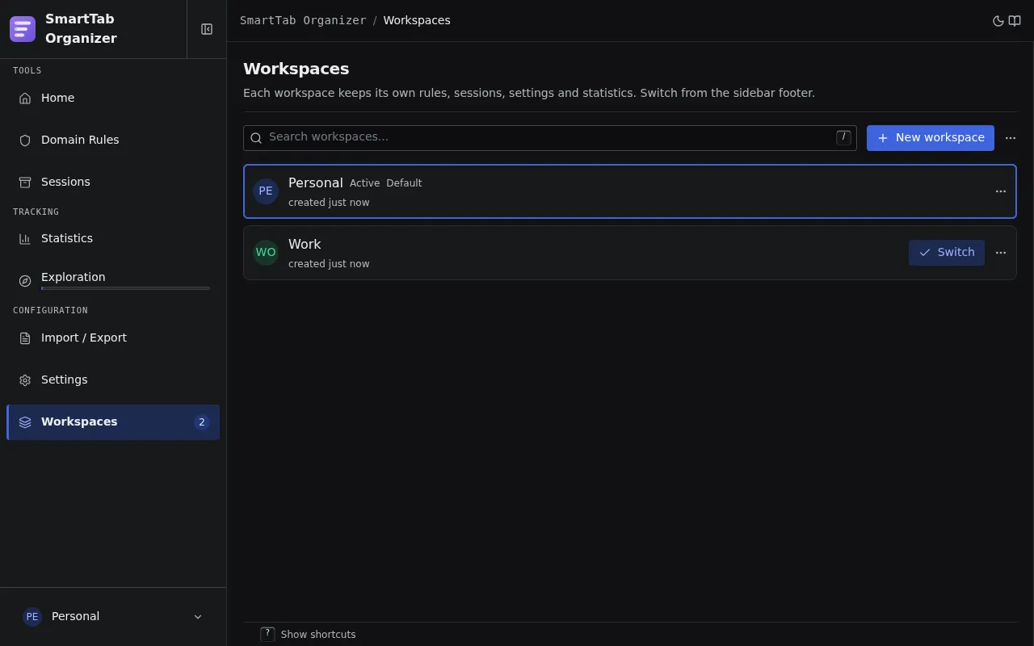Click the SmartTab Organizer title text
The height and width of the screenshot is (646, 1034).
pyautogui.click(x=81, y=29)
